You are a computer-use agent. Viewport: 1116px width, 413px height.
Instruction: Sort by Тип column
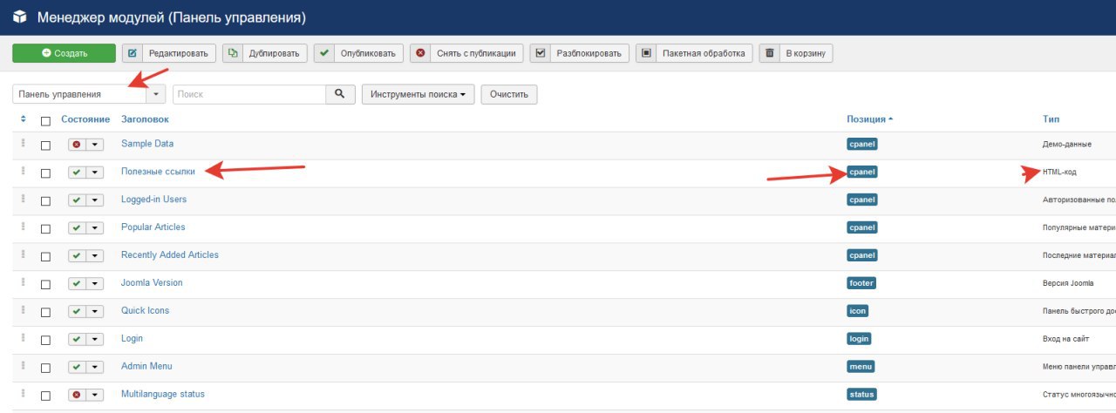1051,119
